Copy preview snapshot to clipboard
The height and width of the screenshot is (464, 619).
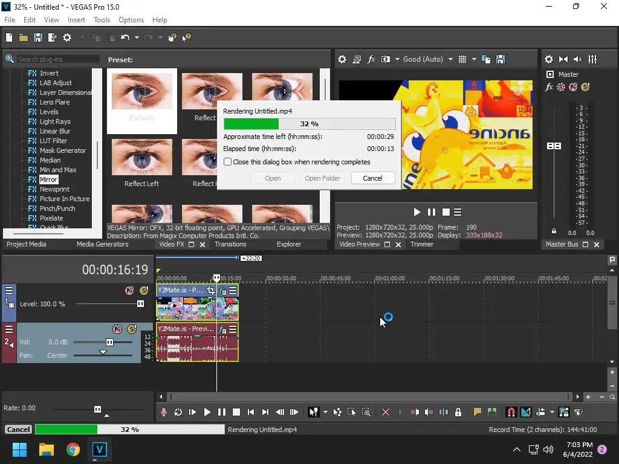coord(486,59)
